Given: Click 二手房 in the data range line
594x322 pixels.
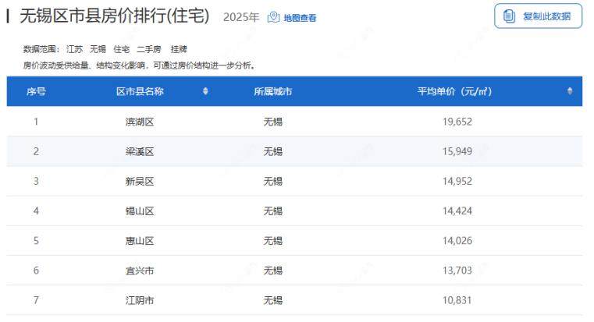Looking at the screenshot, I should pyautogui.click(x=149, y=49).
